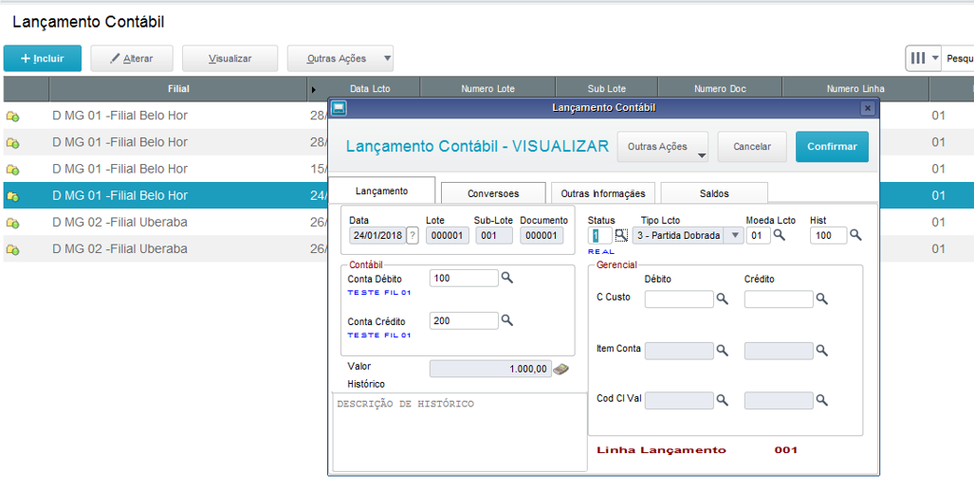Viewport: 974px width, 490px height.
Task: Open lookup magnifier beside Moeda Lcto
Action: tap(779, 235)
